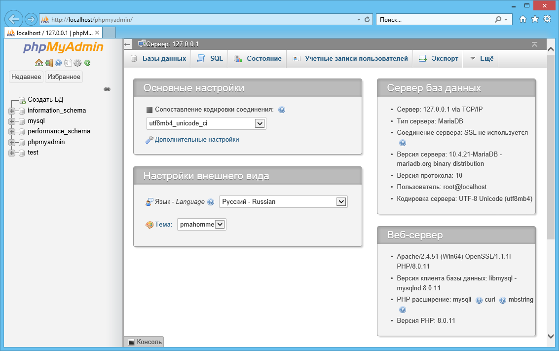Screen dimensions: 559x351
Task: Click the page scrollbar down arrow
Action: 551,336
